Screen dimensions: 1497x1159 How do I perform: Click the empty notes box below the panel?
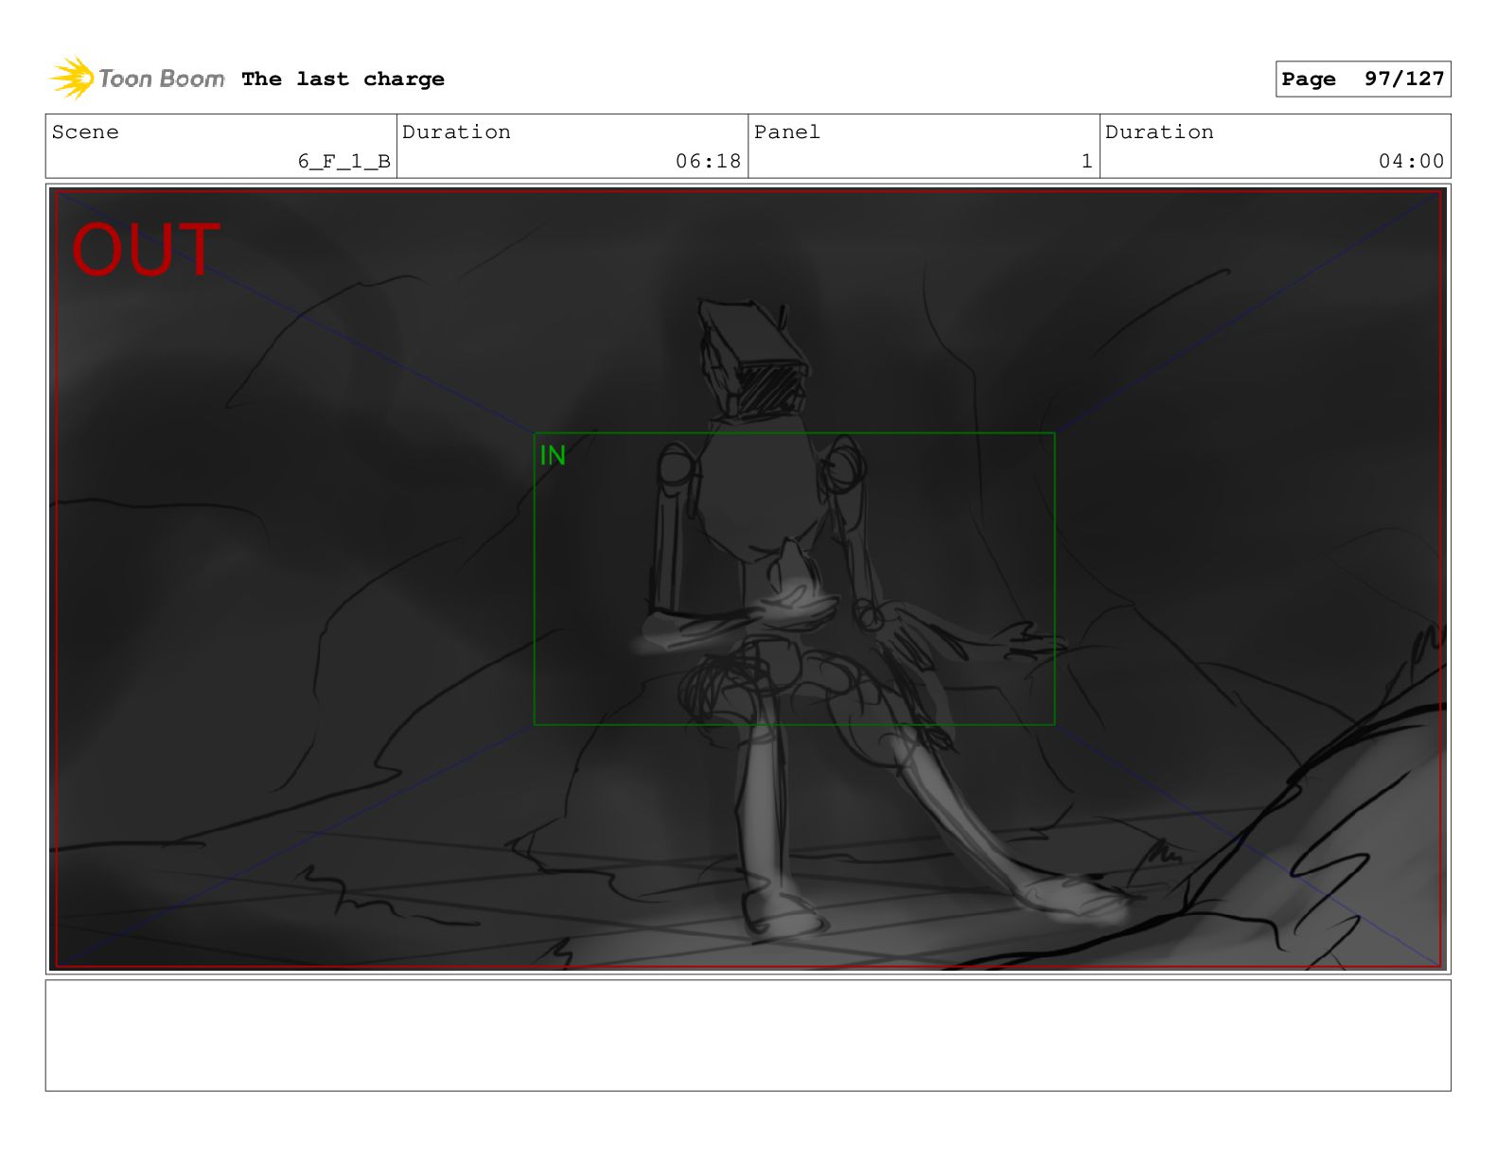coord(748,1035)
